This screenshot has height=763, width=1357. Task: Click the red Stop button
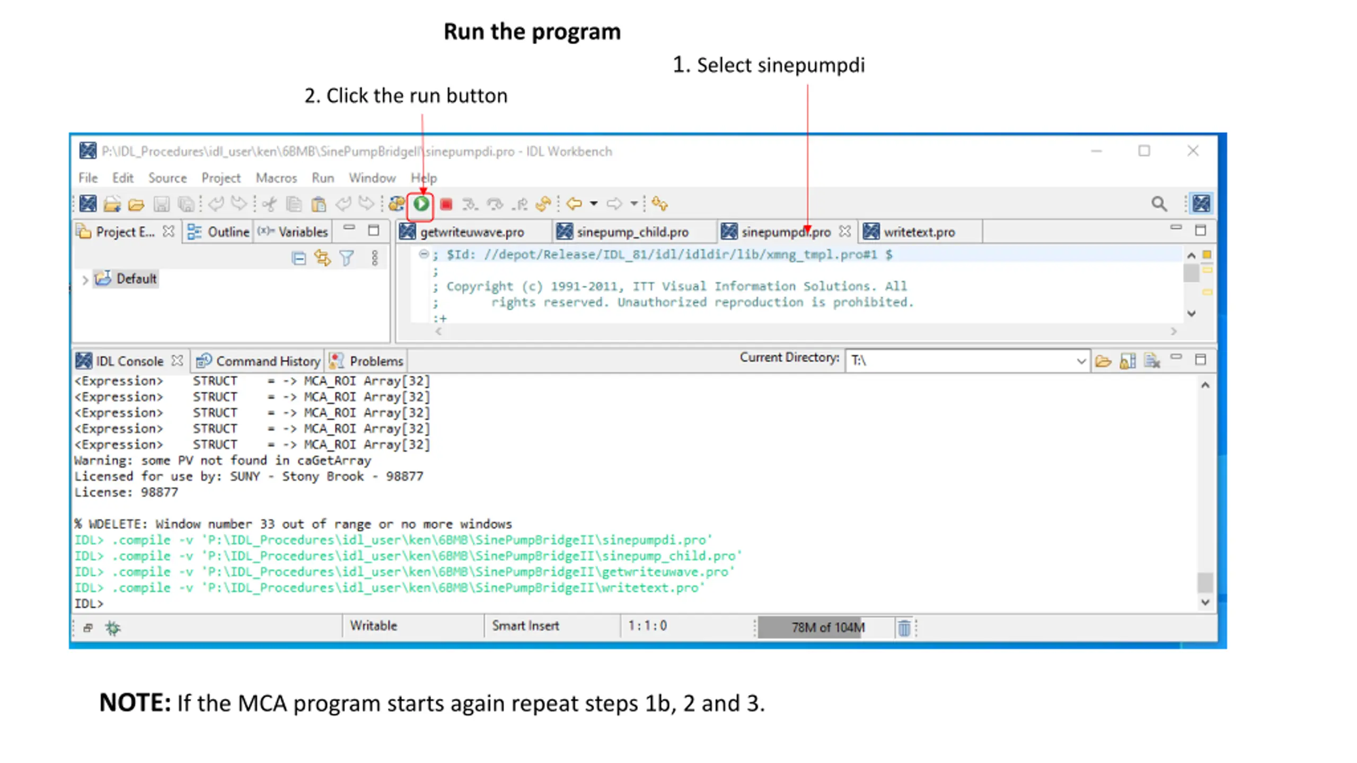446,204
